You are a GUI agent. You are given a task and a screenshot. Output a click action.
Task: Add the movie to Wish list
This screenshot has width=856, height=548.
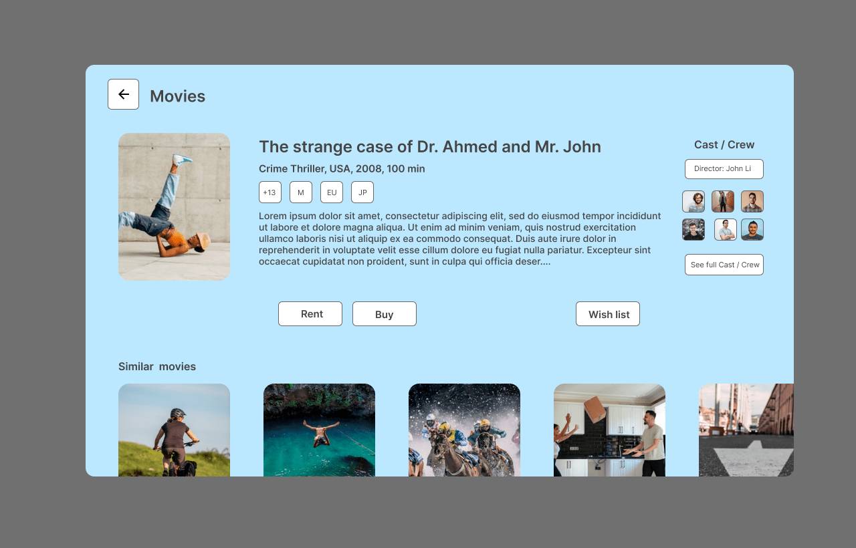coord(608,313)
